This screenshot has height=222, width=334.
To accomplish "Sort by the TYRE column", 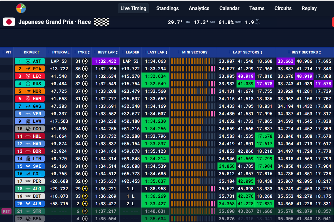I will pos(82,52).
